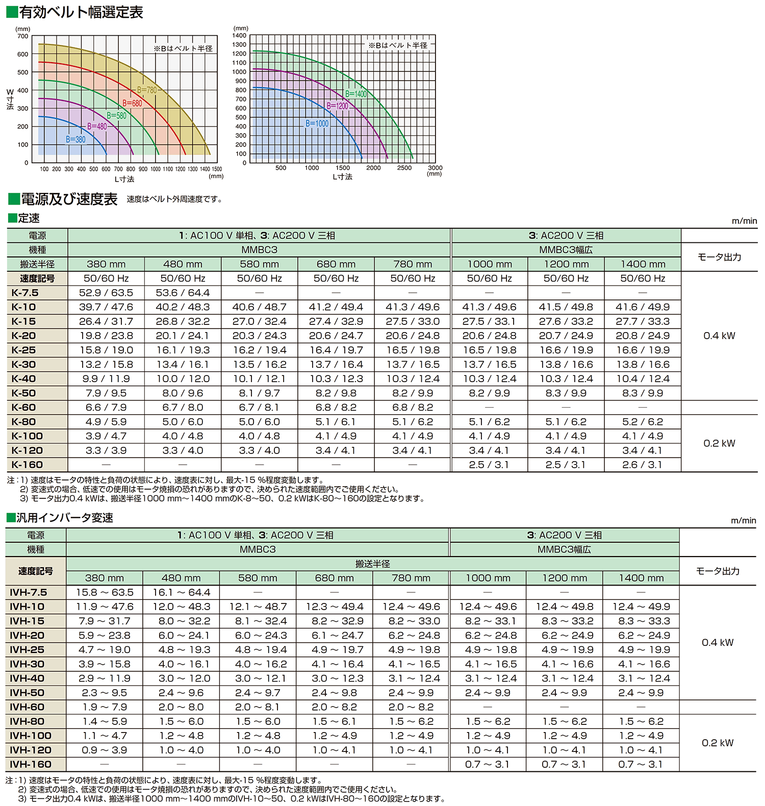Click the 0.4 kW cell in the 定速 table
This screenshot has width=765, height=806.
719,336
